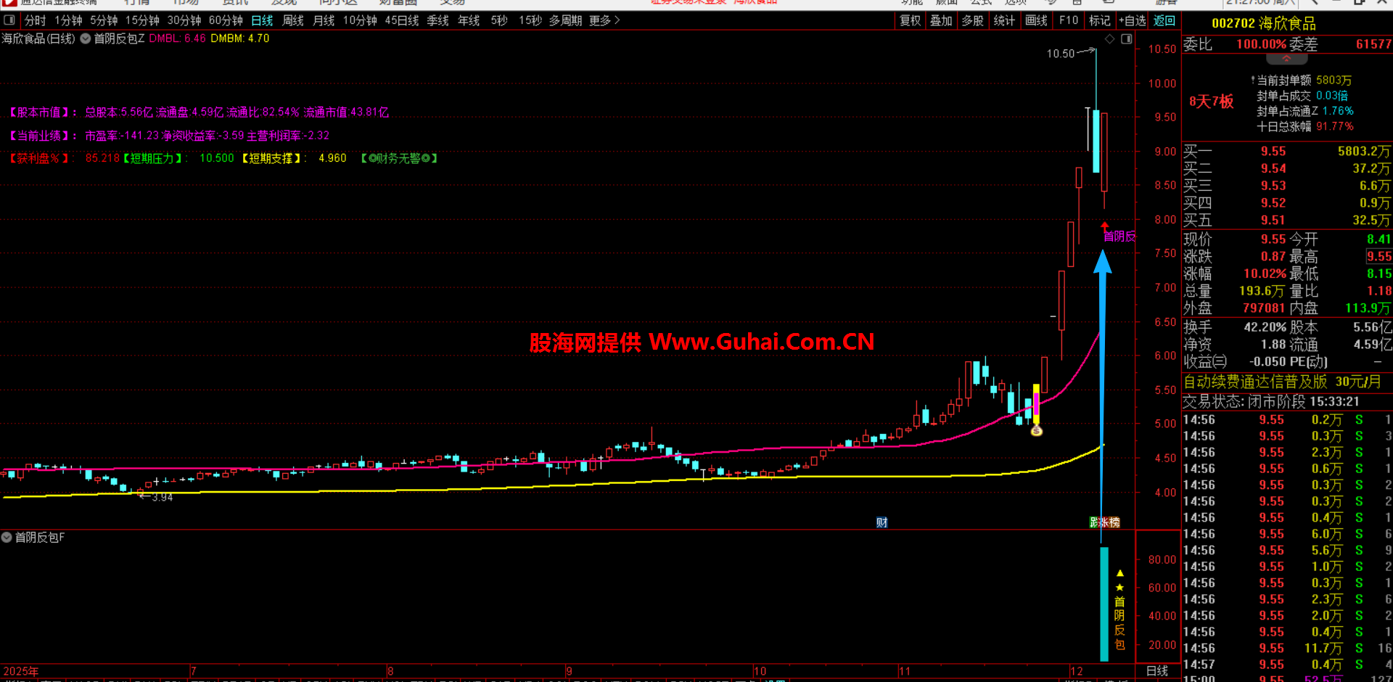Switch to the 周线 weekly tab
The height and width of the screenshot is (682, 1393).
pos(293,20)
